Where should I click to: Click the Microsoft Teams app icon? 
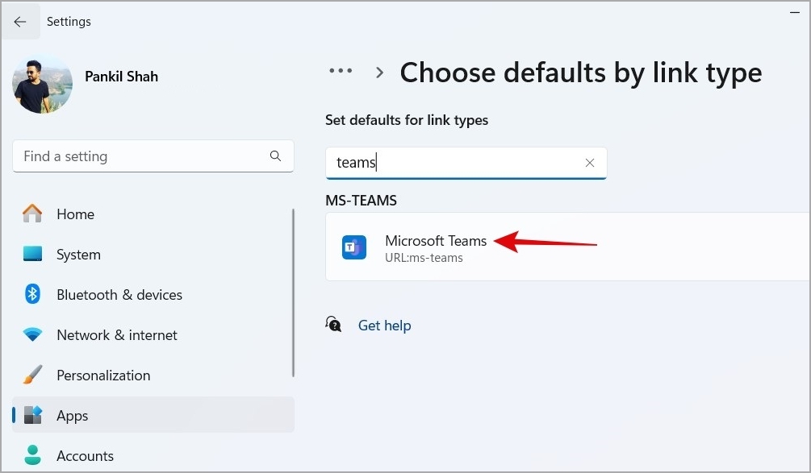point(354,247)
